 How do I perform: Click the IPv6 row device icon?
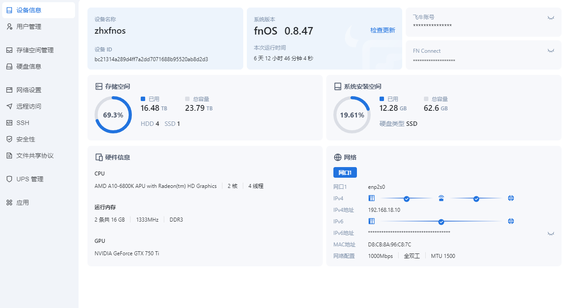[x=372, y=221]
